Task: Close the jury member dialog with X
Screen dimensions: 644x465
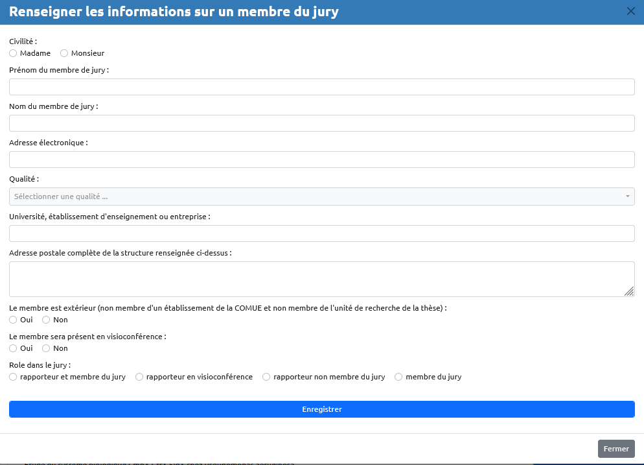Action: point(631,12)
